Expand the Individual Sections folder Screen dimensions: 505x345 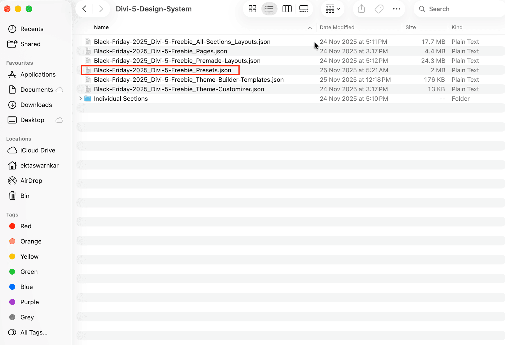coord(81,98)
